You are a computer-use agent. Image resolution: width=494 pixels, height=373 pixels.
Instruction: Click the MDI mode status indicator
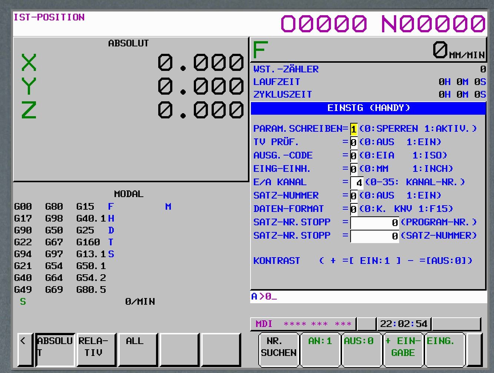click(264, 324)
